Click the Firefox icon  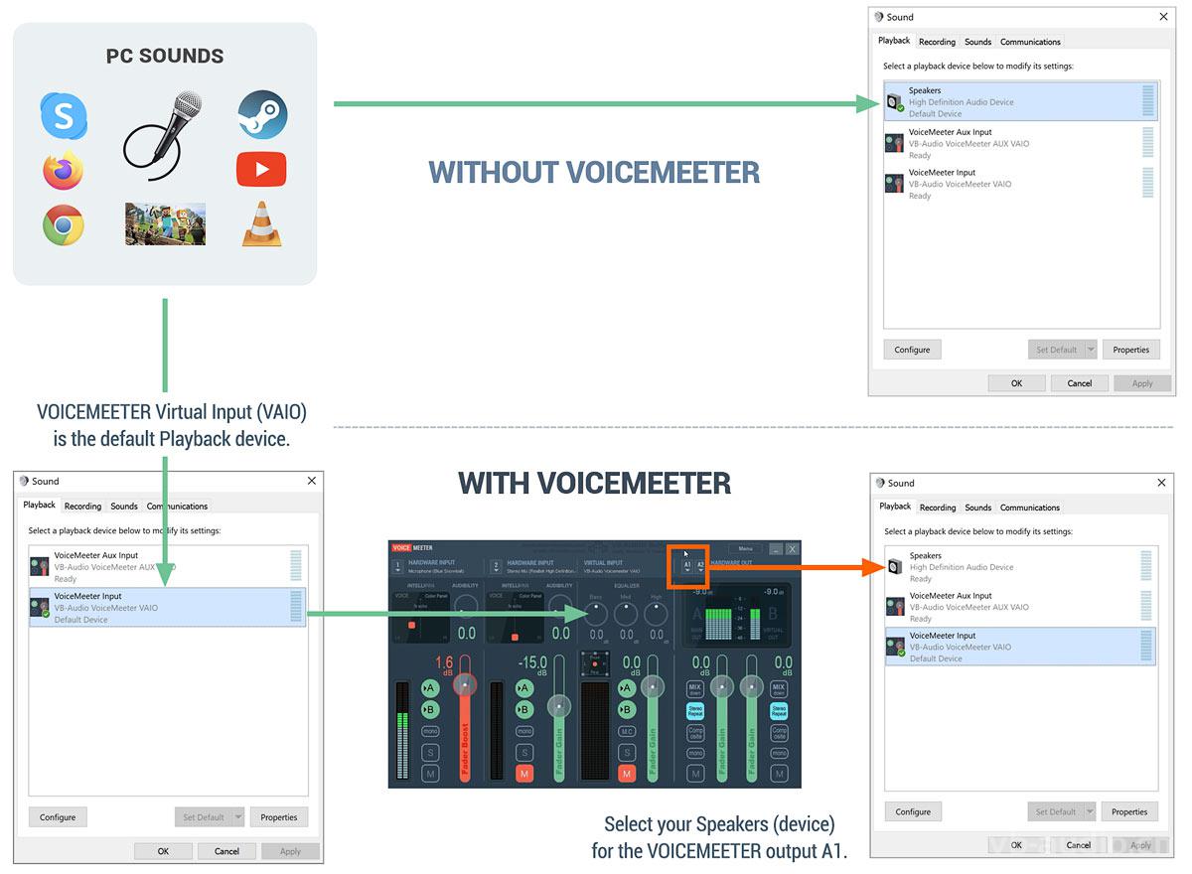(x=63, y=171)
